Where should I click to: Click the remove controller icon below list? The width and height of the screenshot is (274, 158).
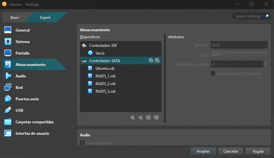pos(141,118)
